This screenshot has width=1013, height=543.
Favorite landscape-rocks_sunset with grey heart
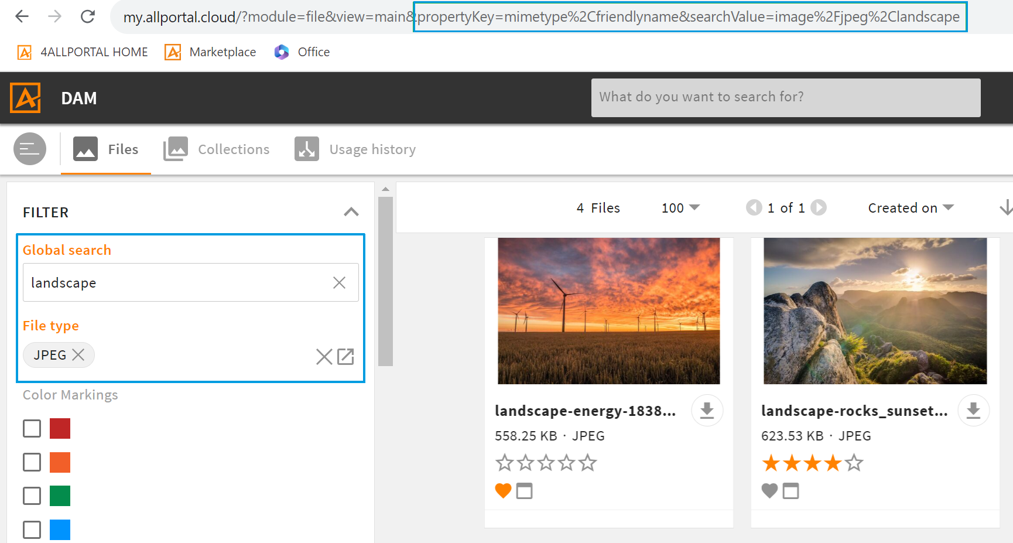pos(770,491)
